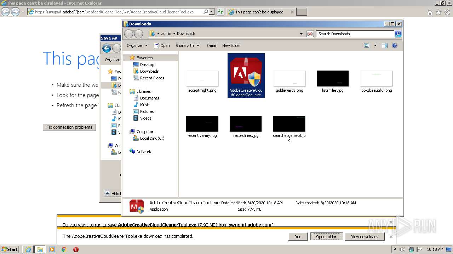Refresh the Internet Explorer page
The image size is (453, 254).
(220, 12)
